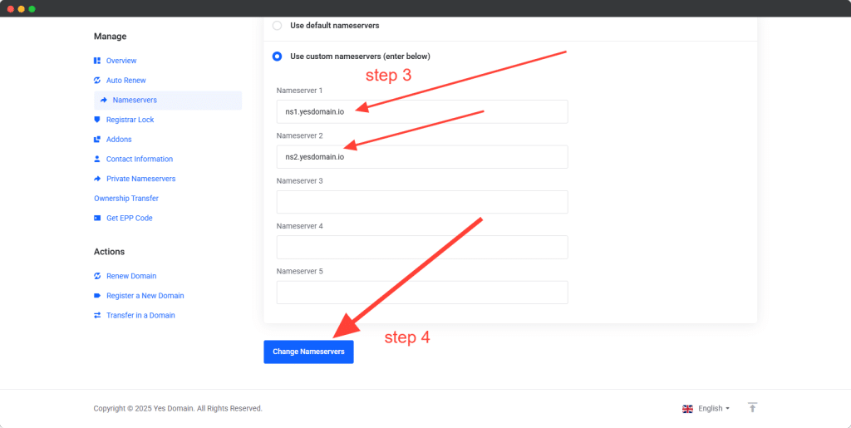Viewport: 851px width, 428px height.
Task: Click the Overview grid icon
Action: pos(97,61)
